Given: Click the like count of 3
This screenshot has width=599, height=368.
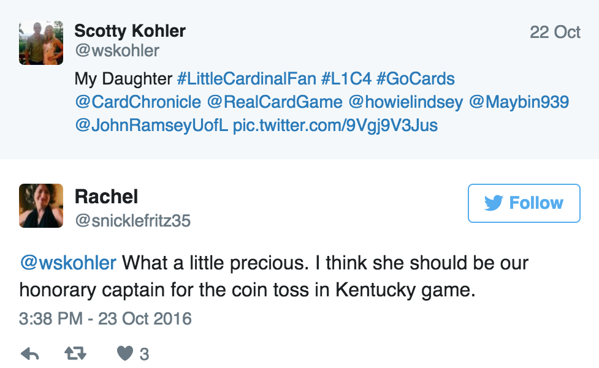Looking at the screenshot, I should [146, 352].
